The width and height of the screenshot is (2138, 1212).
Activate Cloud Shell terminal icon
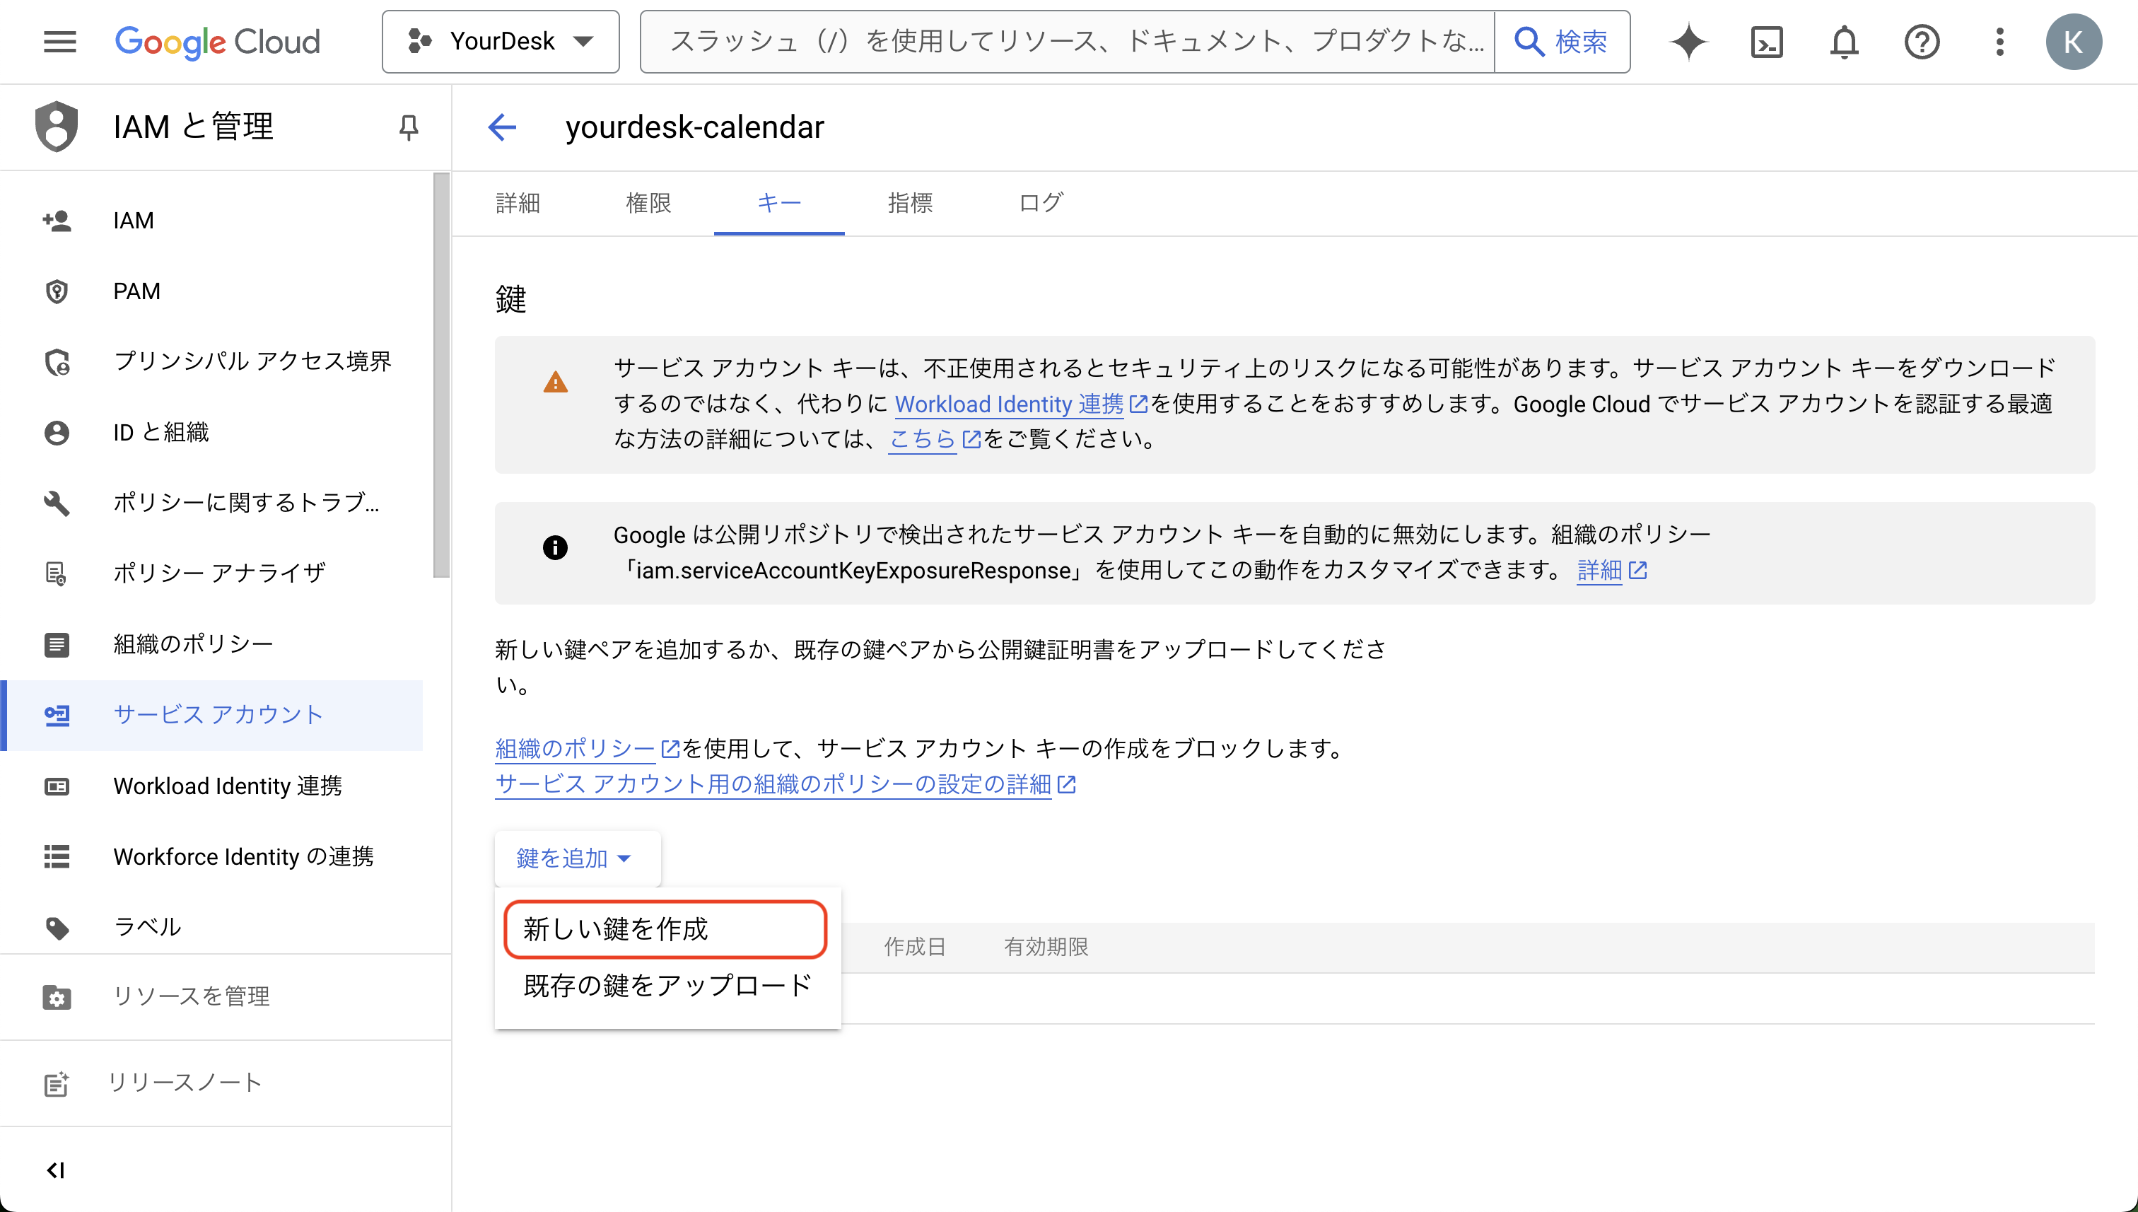pyautogui.click(x=1766, y=42)
